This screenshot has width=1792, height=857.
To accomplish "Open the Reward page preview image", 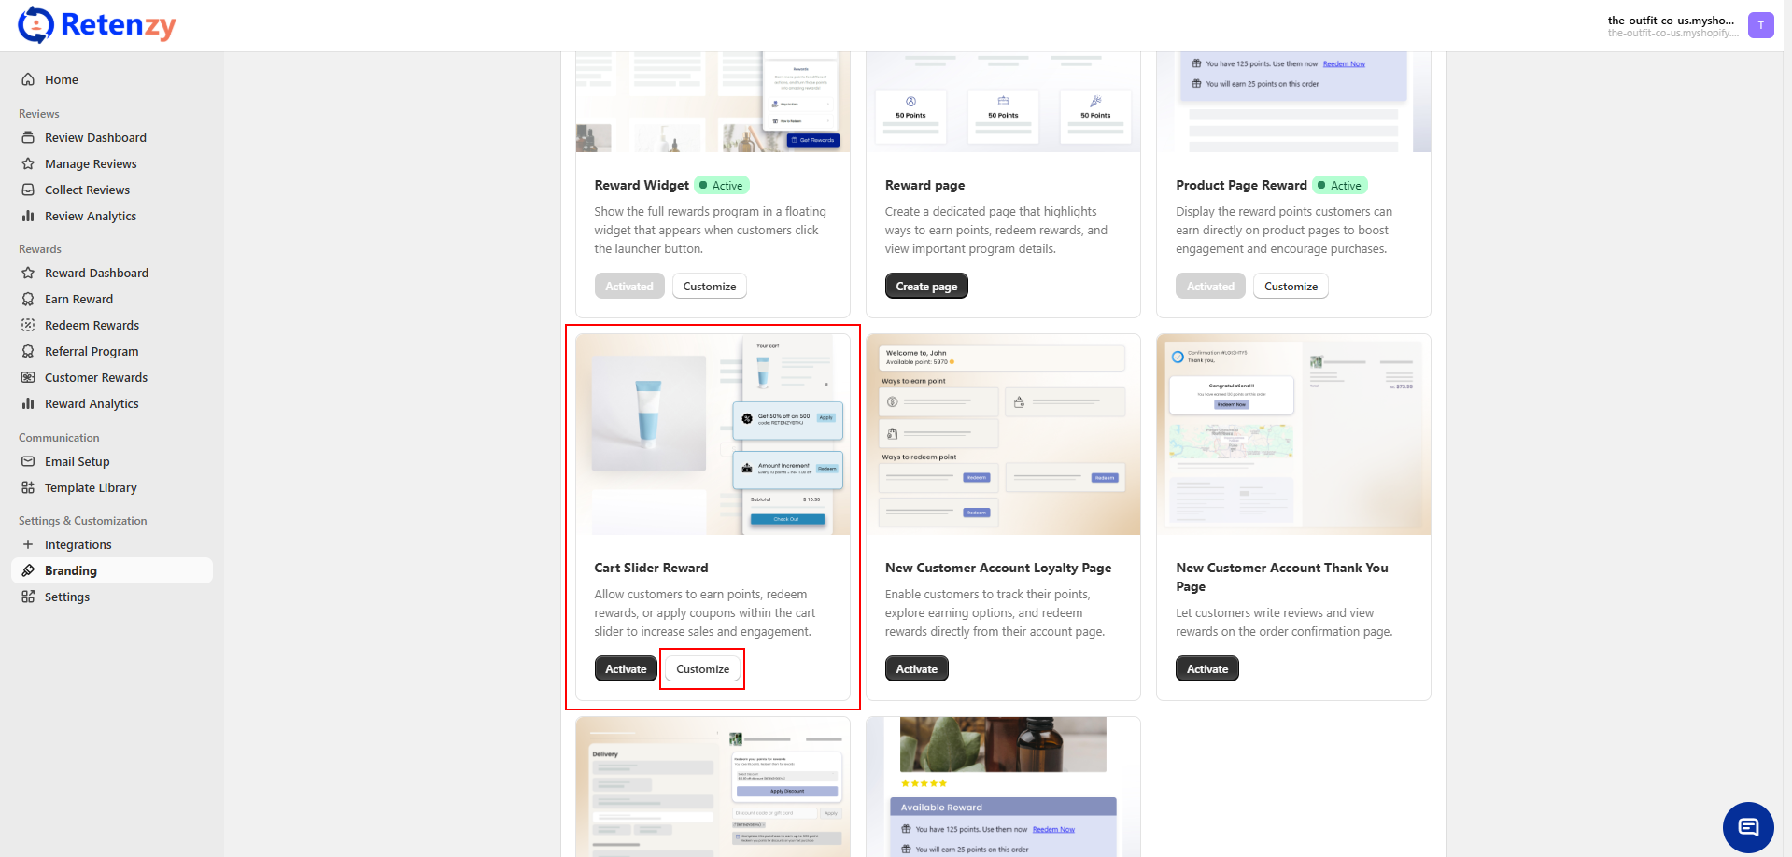I will coord(1003,102).
